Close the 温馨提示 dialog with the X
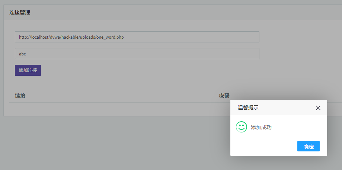Screen dimensions: 342x170 [x=318, y=108]
